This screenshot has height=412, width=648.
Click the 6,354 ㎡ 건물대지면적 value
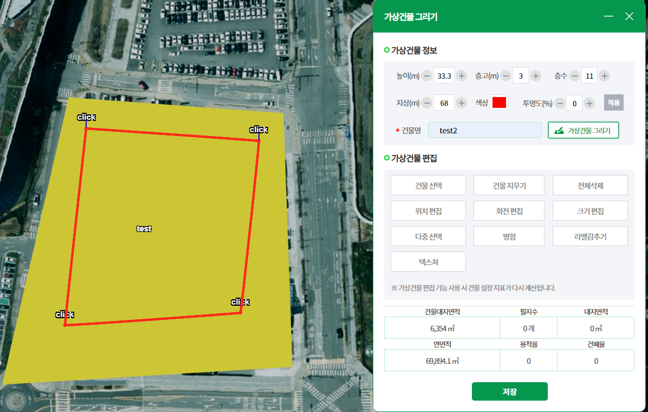(442, 329)
